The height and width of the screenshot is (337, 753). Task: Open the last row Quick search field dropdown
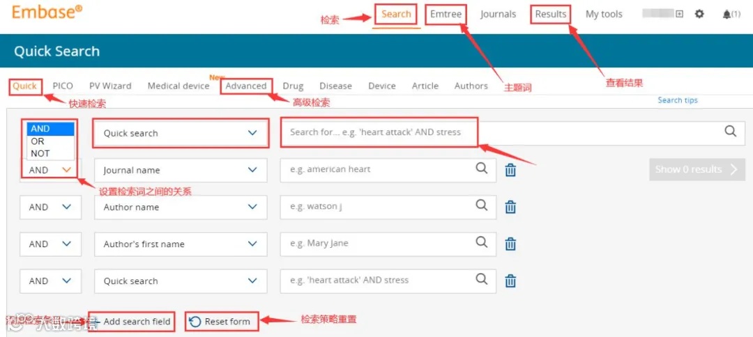[181, 281]
